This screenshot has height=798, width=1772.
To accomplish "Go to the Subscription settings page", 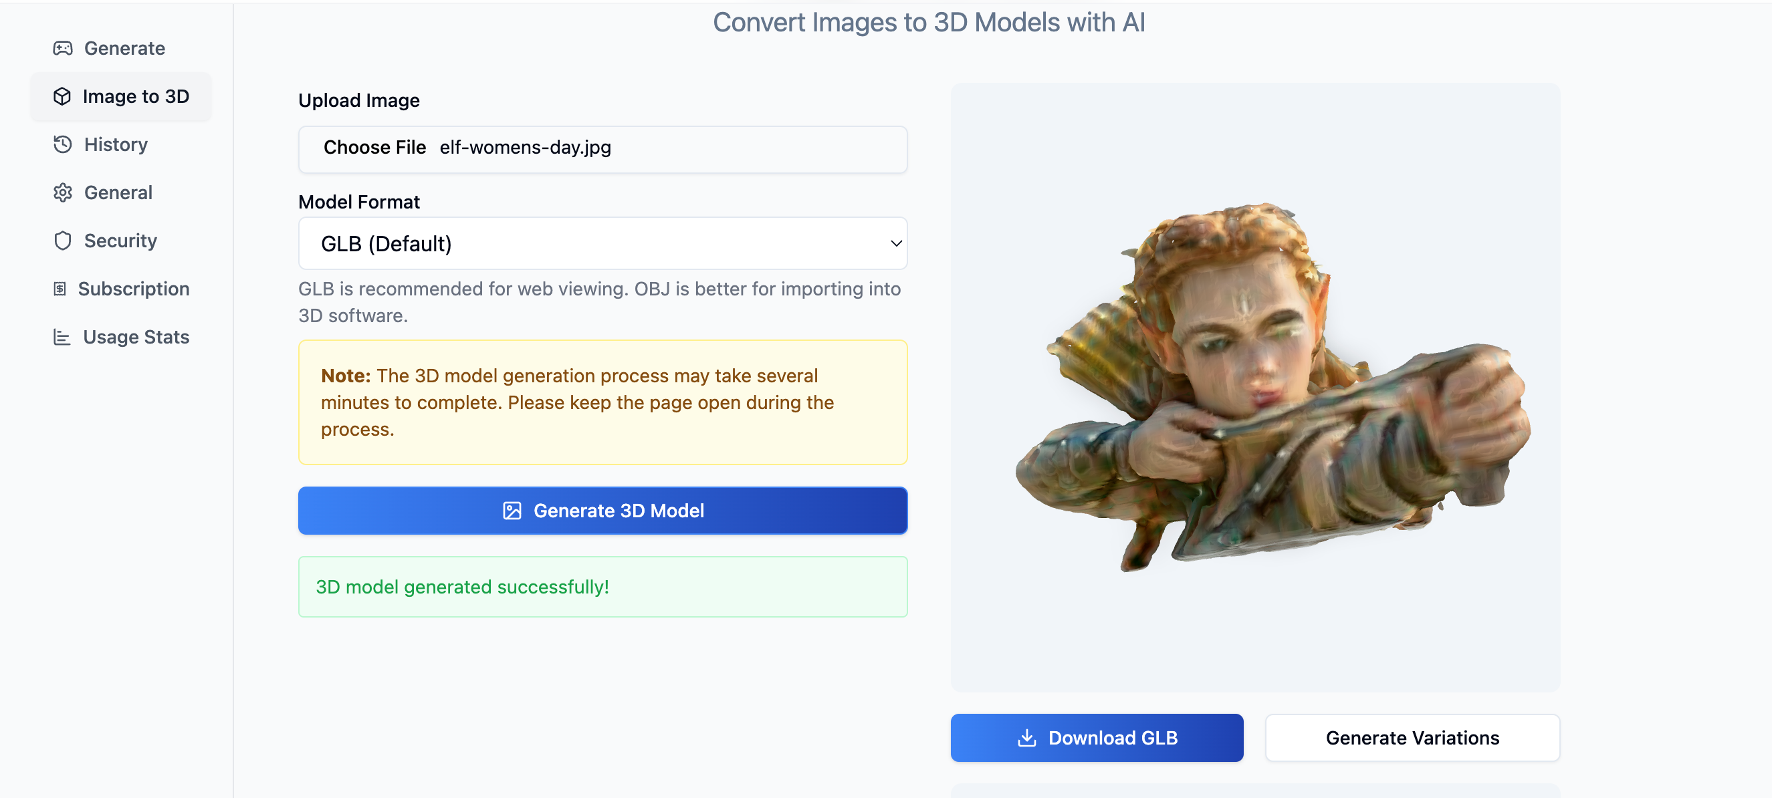I will (x=134, y=289).
